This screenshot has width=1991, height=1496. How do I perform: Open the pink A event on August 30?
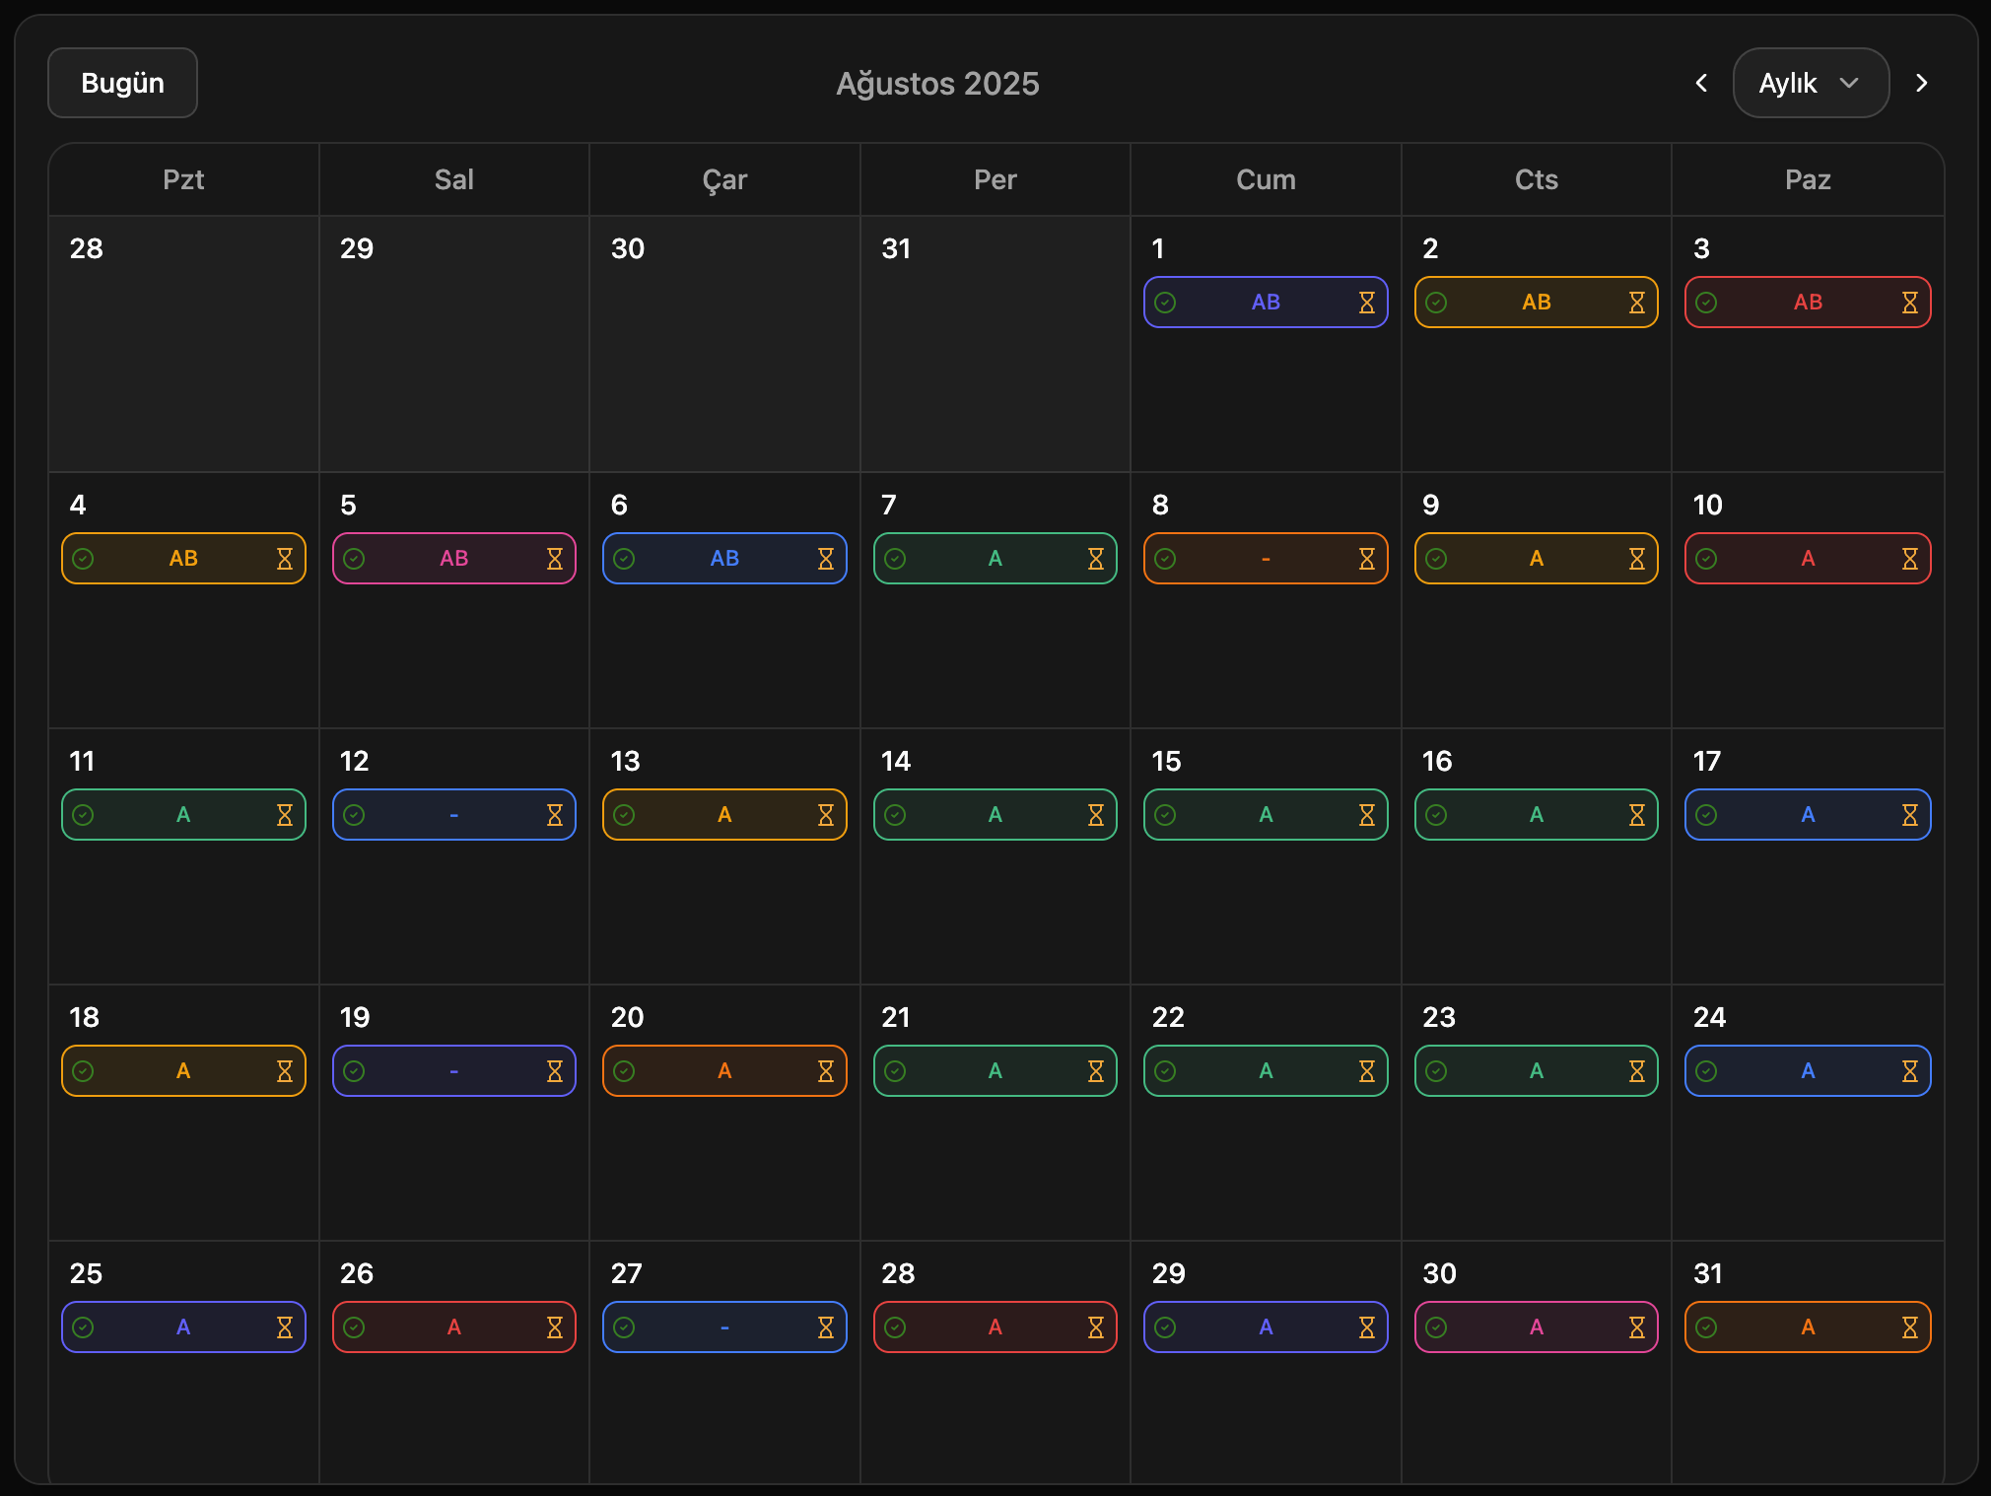1537,1327
